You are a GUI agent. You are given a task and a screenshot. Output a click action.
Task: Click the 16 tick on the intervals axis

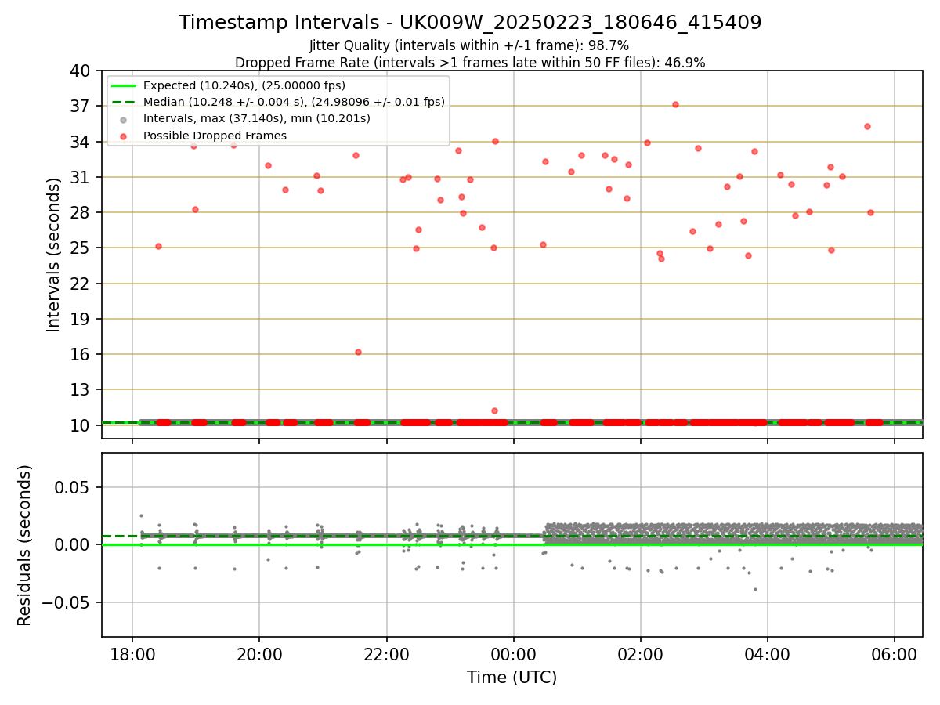[x=81, y=354]
